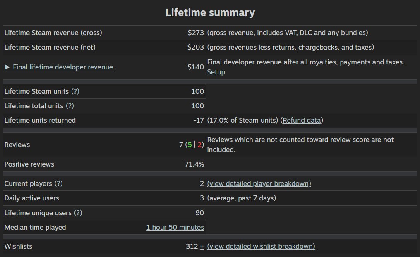Click the Daily active users value 3
420x257 pixels.
[x=202, y=198]
